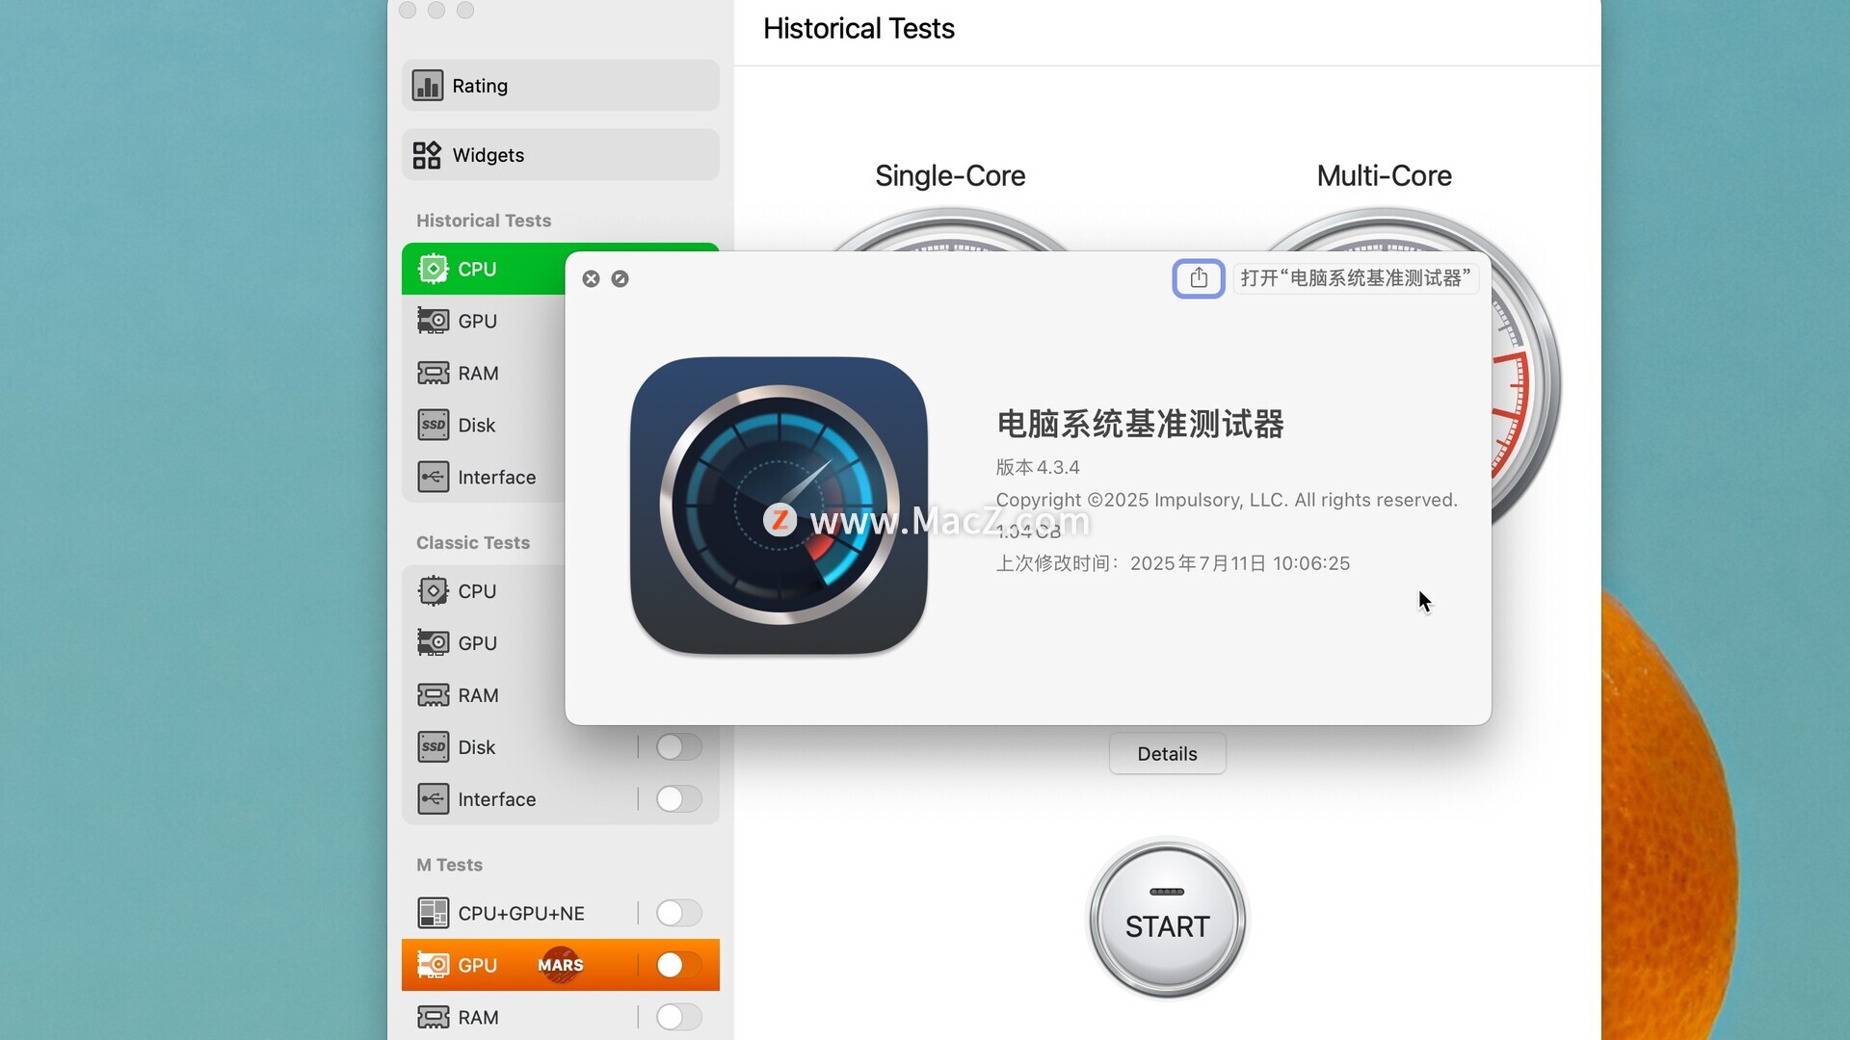The width and height of the screenshot is (1850, 1040).
Task: Click the MARS planet badge
Action: [561, 965]
